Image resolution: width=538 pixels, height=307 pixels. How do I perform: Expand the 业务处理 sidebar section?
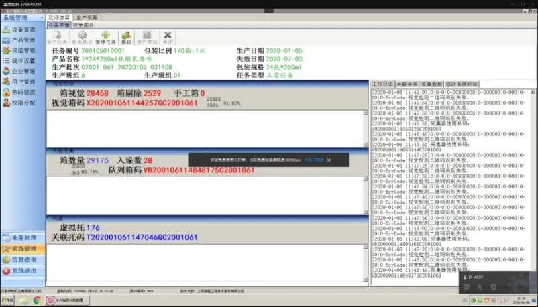(23, 238)
